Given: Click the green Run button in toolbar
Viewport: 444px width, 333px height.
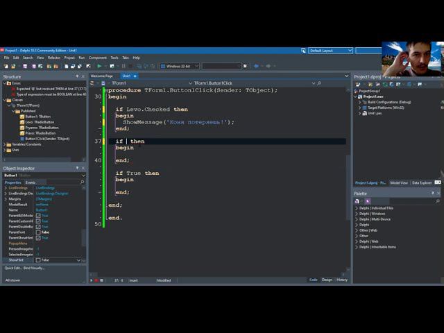Looking at the screenshot, I should tap(99, 66).
